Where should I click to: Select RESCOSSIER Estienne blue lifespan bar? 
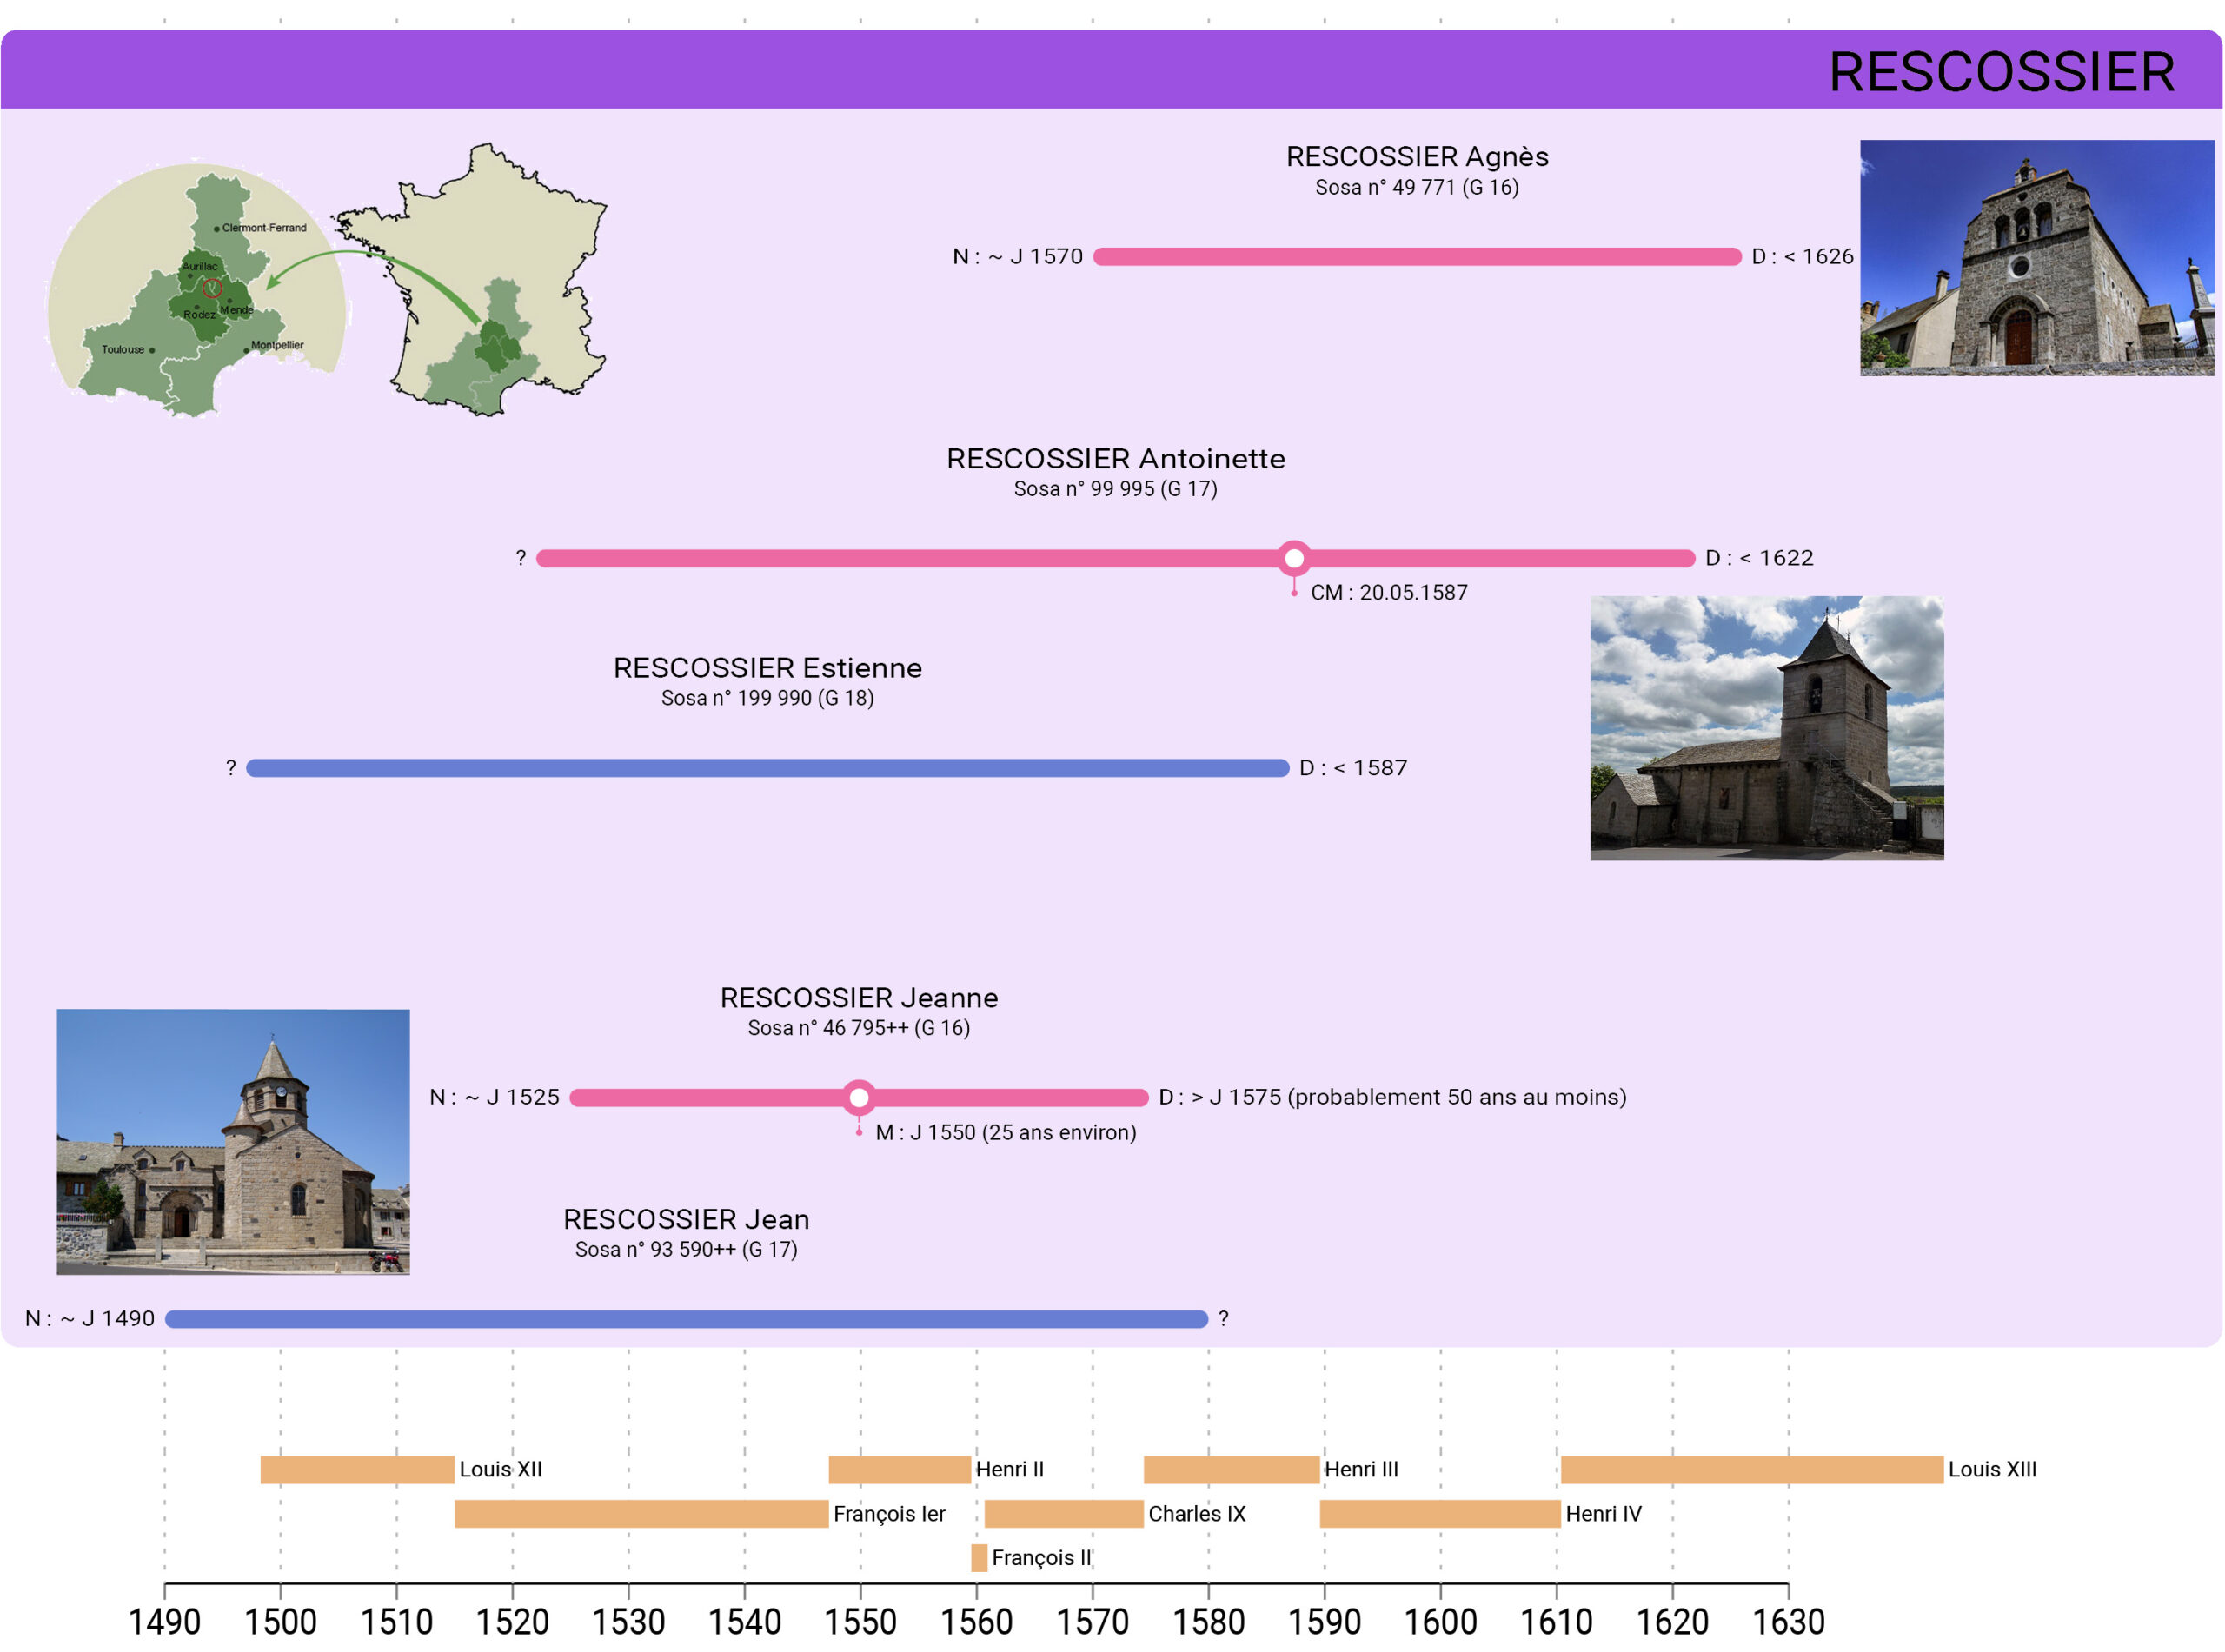[767, 768]
